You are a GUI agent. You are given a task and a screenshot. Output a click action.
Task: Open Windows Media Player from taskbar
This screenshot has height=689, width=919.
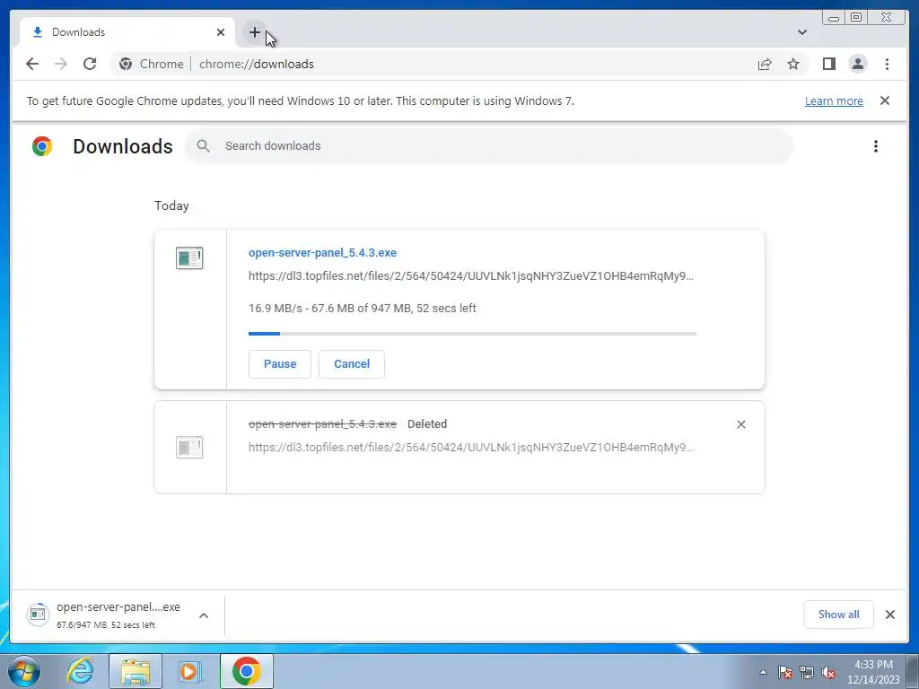tap(189, 671)
